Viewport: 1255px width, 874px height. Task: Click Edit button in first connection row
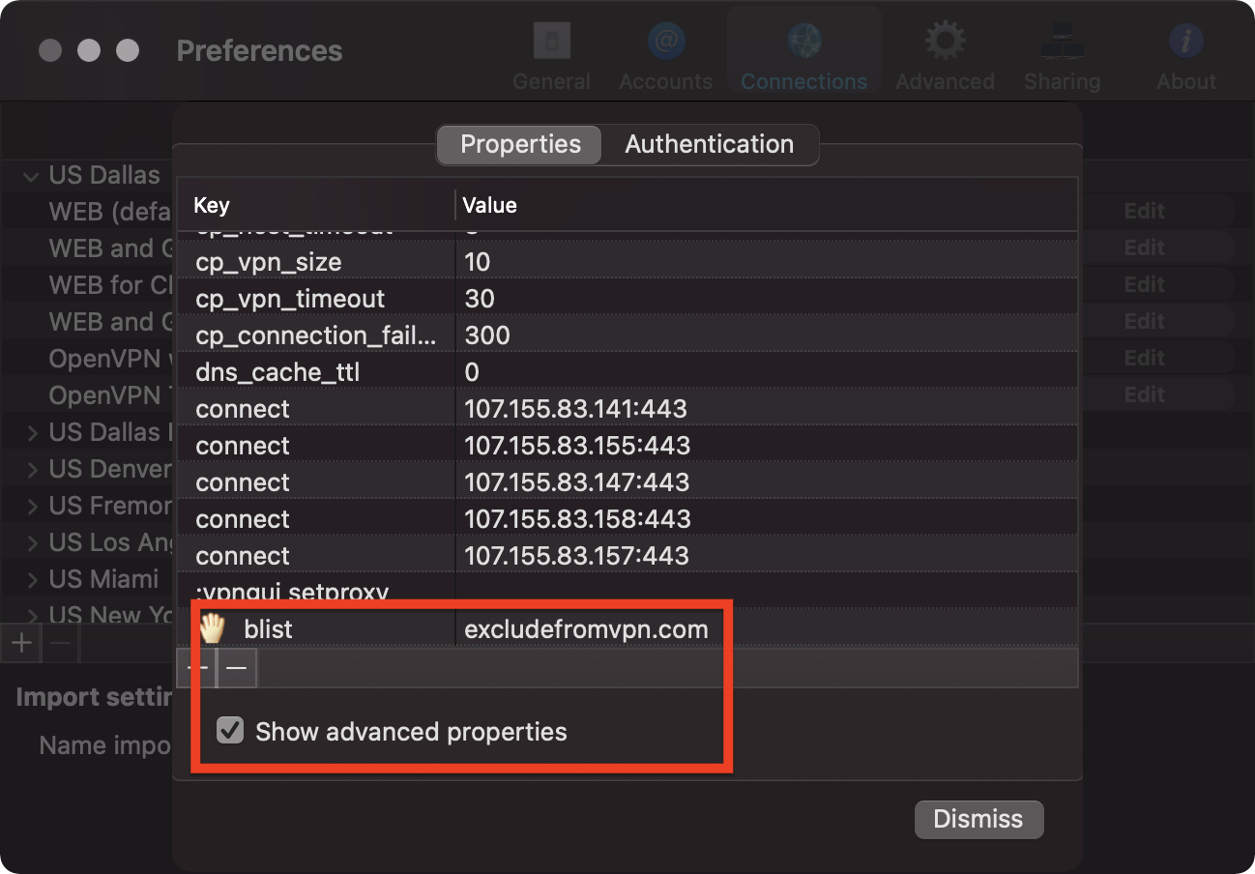pyautogui.click(x=1144, y=211)
